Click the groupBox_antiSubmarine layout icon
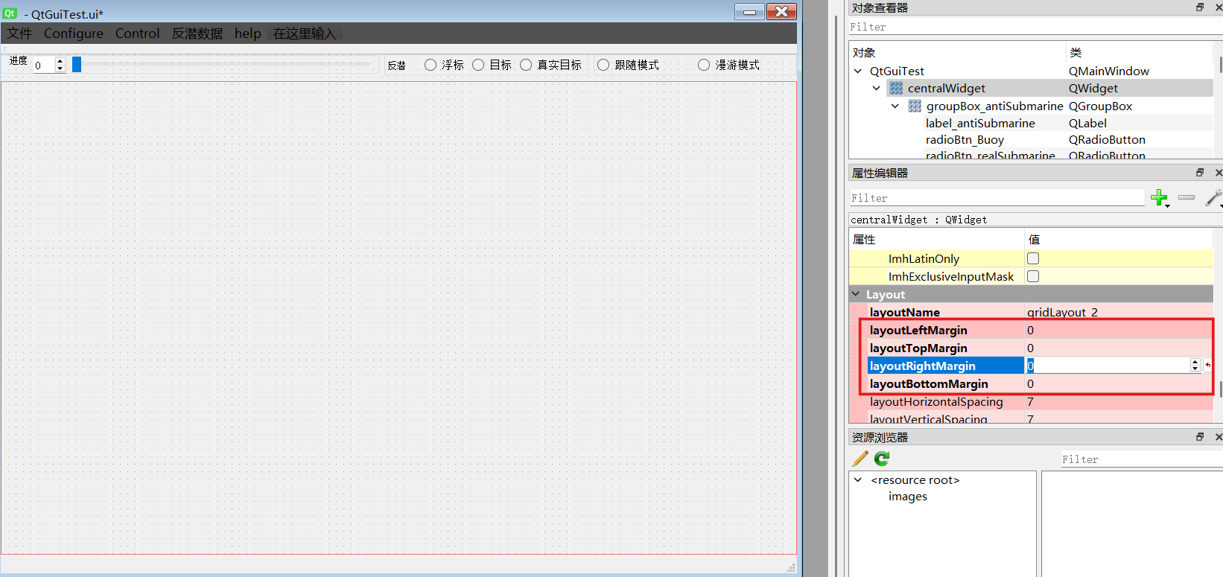This screenshot has height=577, width=1223. tap(915, 106)
